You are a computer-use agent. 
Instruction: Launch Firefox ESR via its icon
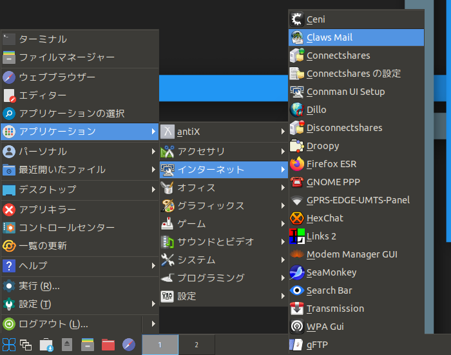pos(296,164)
